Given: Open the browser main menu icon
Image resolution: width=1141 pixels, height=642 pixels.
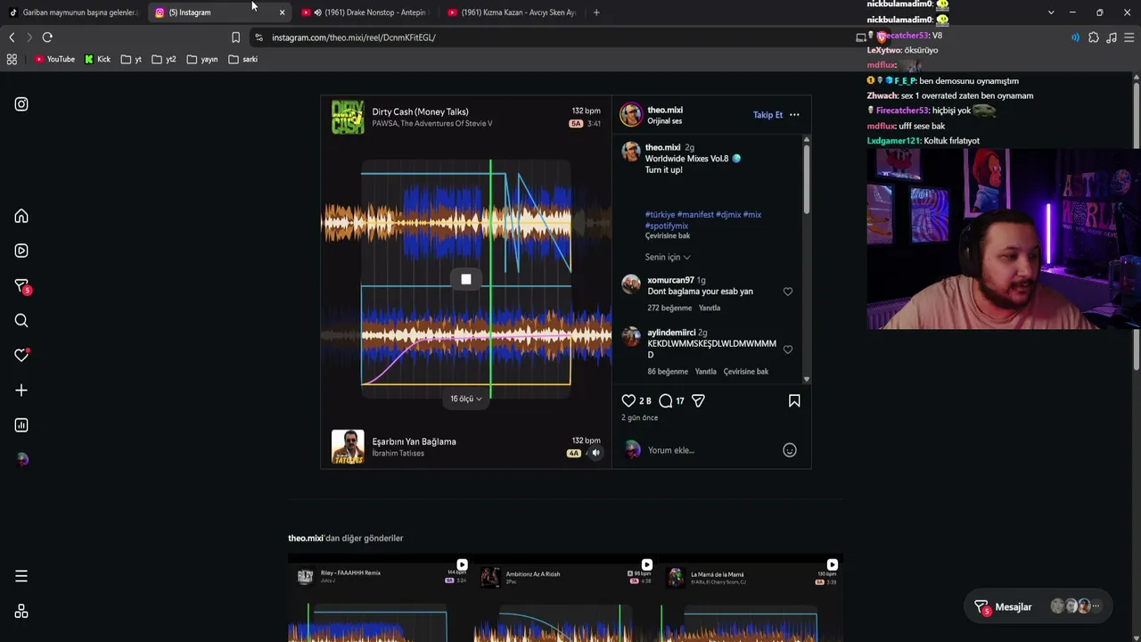Looking at the screenshot, I should (x=1129, y=37).
